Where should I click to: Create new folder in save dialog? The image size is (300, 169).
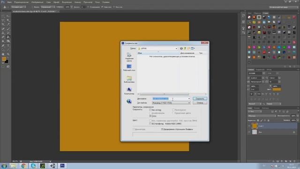point(188,48)
